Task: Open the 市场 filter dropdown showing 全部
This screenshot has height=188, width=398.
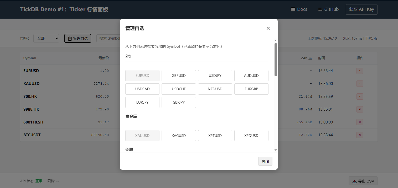Action: click(46, 38)
